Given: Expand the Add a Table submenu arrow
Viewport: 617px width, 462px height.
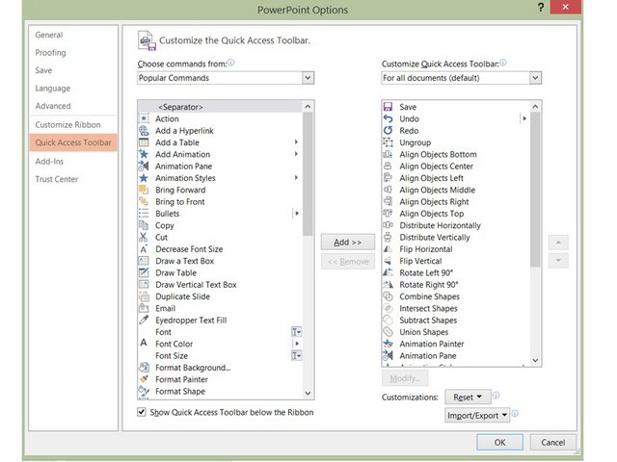Looking at the screenshot, I should pyautogui.click(x=296, y=142).
